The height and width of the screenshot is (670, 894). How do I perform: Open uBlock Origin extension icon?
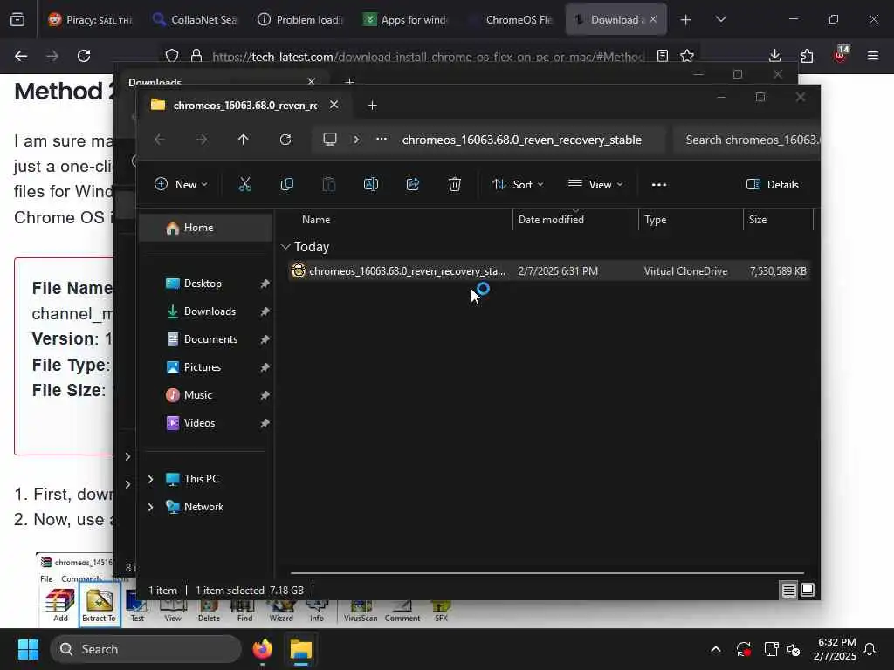point(840,55)
